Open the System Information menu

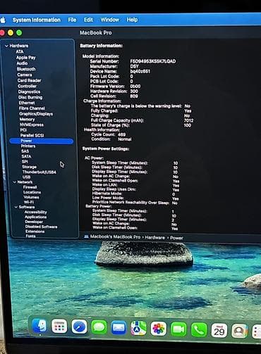(x=37, y=20)
